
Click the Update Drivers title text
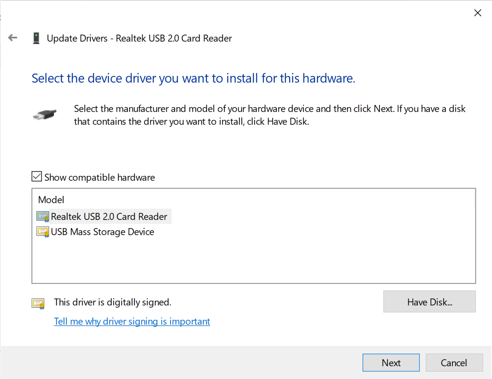(x=139, y=38)
